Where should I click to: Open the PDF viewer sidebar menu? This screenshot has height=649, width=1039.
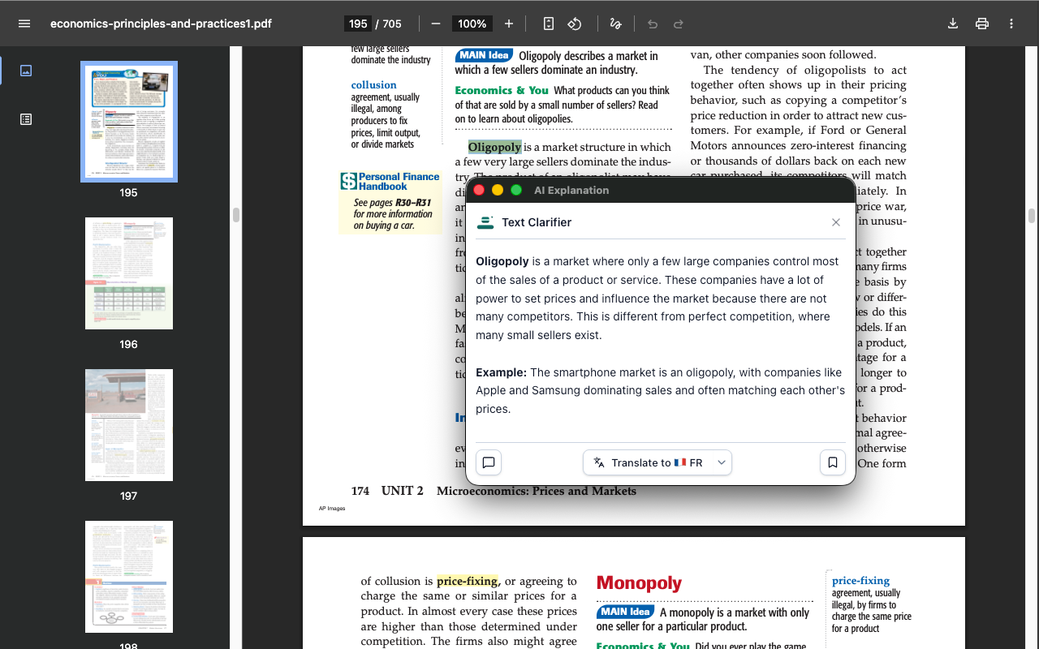pos(24,24)
